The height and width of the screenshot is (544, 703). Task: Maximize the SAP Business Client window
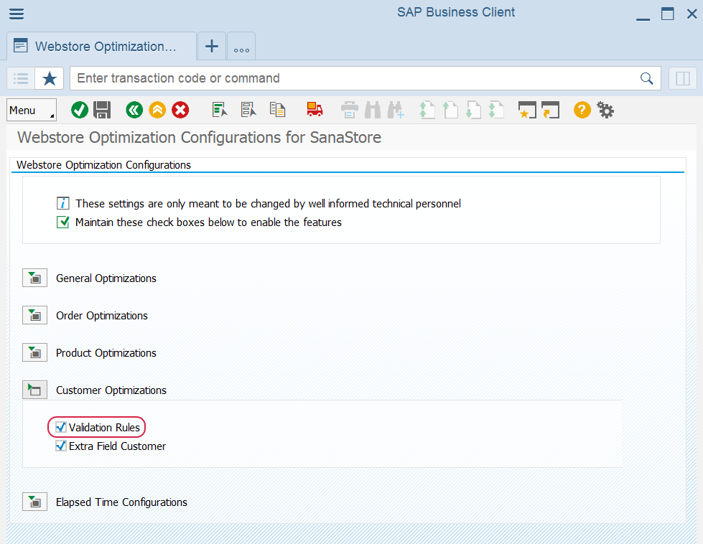coord(668,14)
